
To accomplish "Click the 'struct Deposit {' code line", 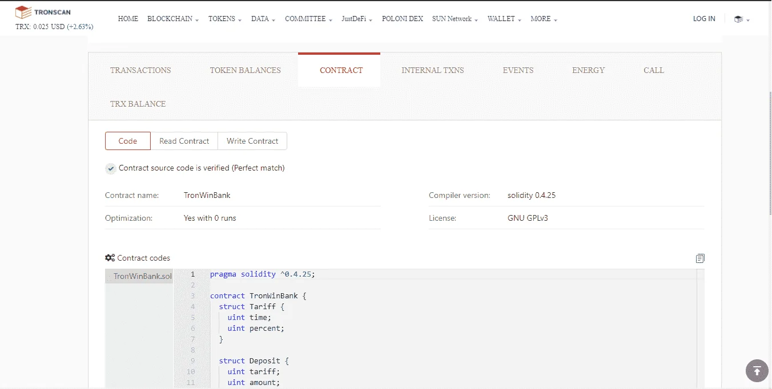I will [x=254, y=361].
